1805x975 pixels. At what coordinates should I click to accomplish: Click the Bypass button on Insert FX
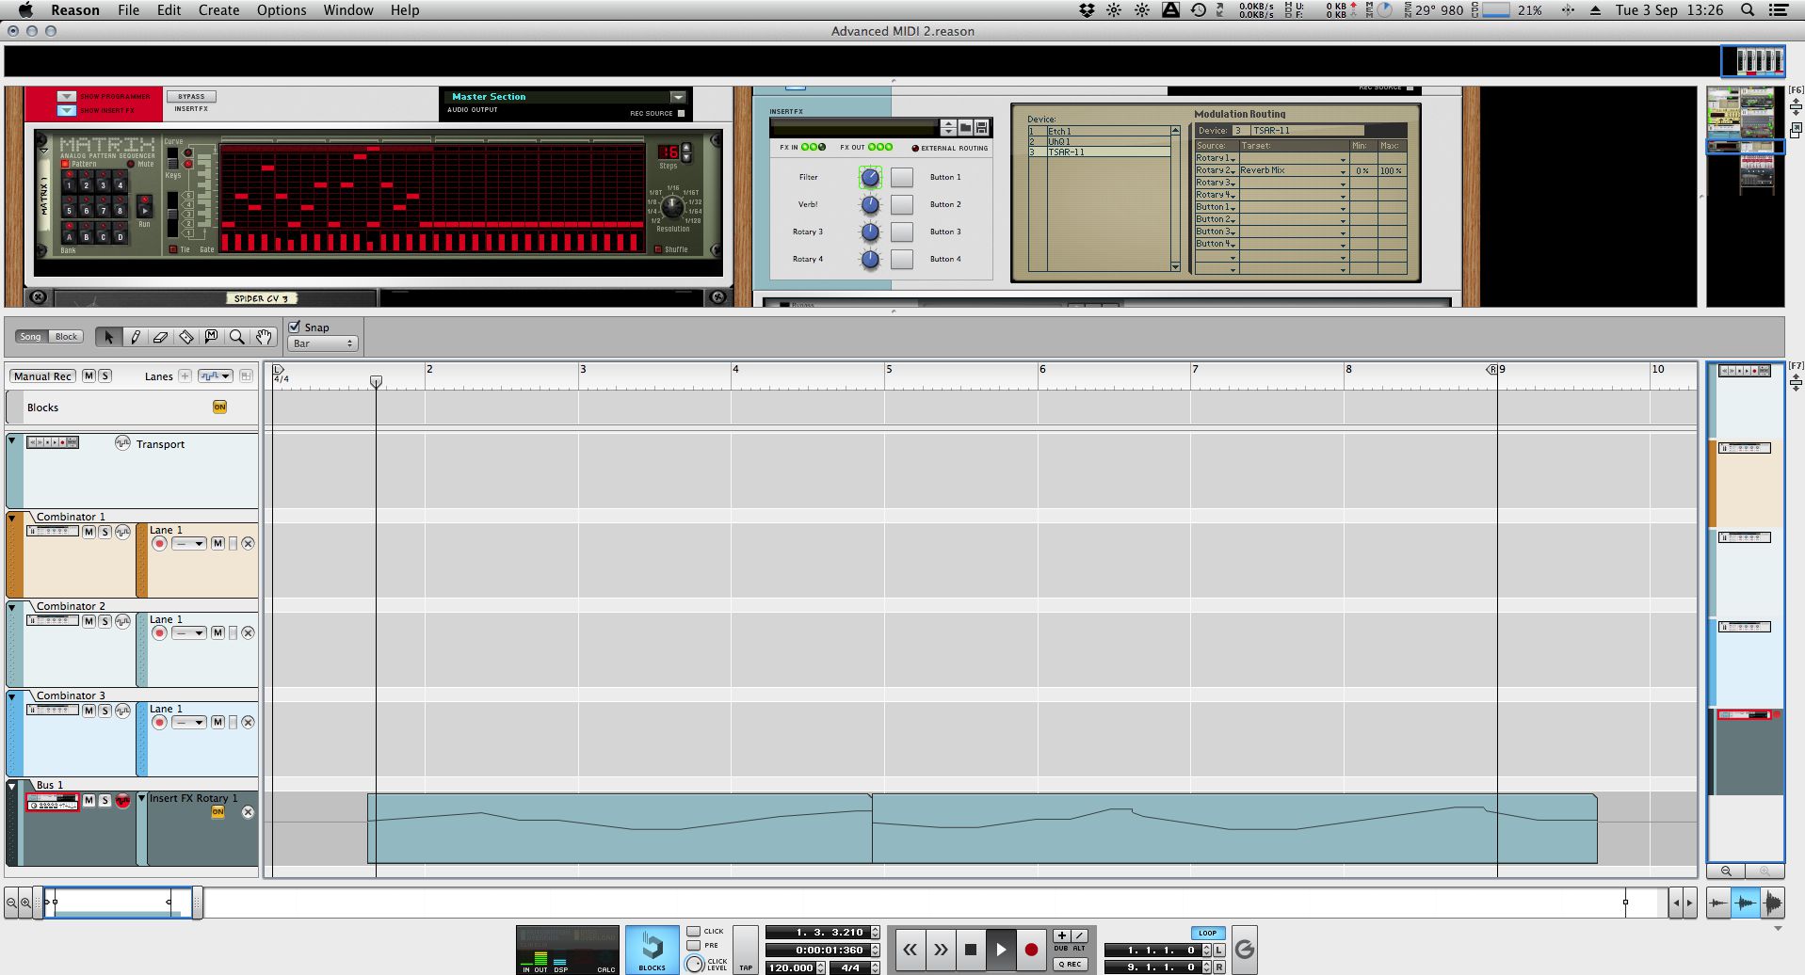191,96
